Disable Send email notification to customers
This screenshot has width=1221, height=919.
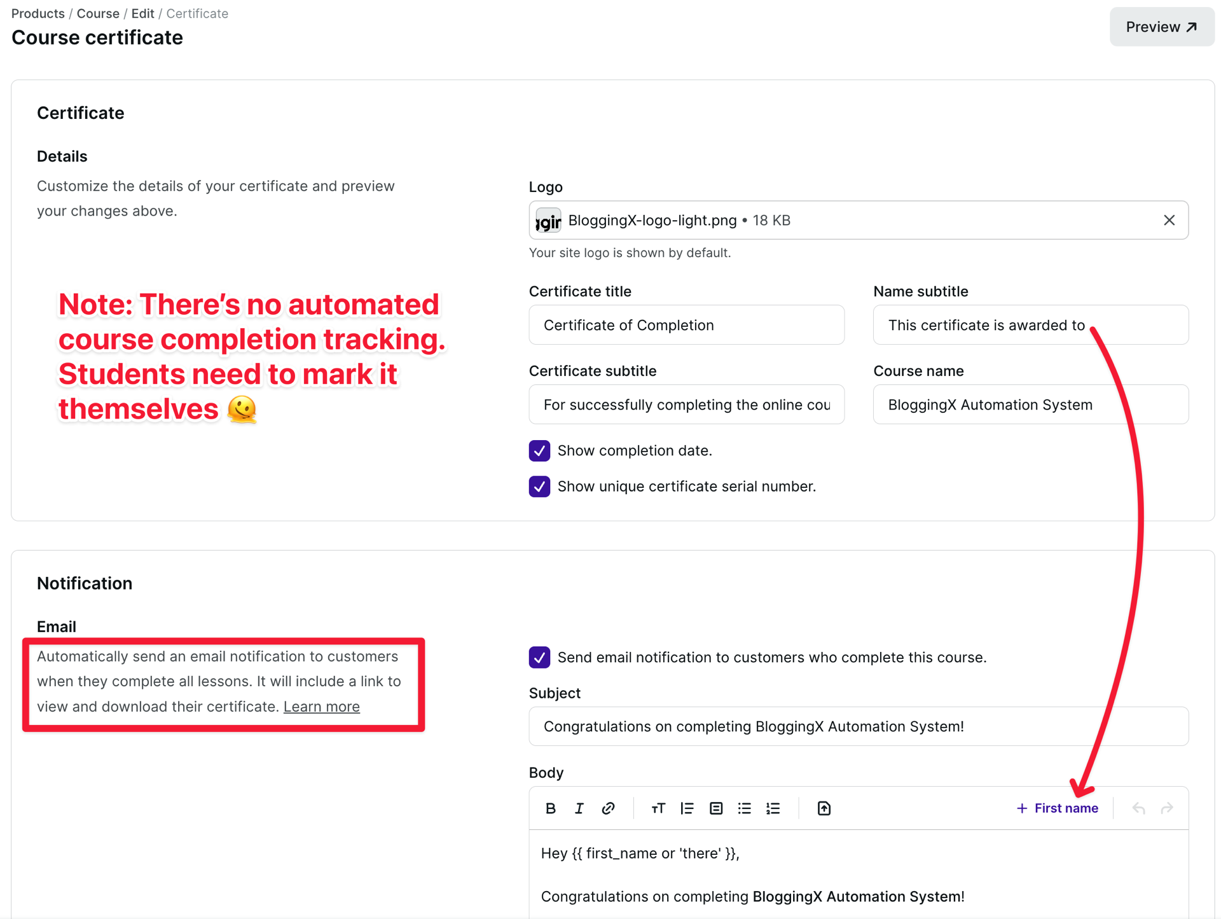[539, 658]
